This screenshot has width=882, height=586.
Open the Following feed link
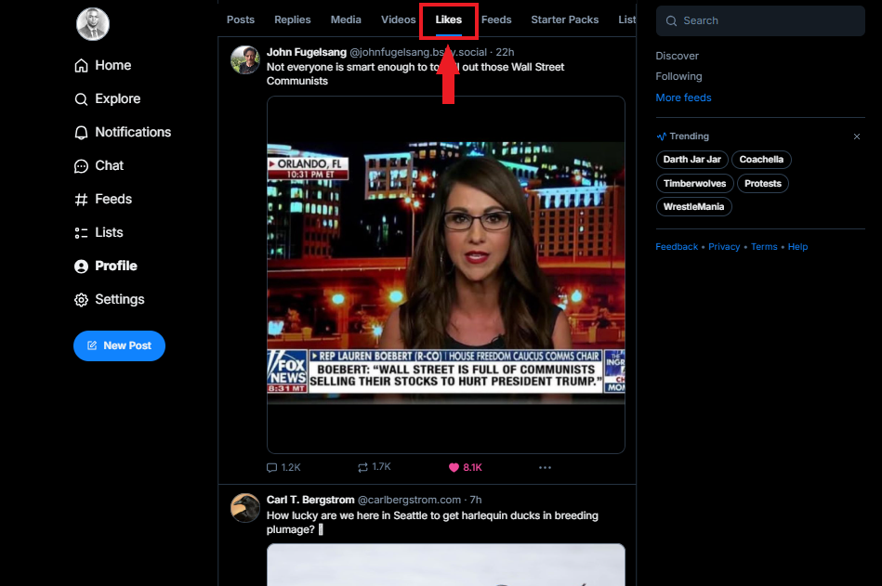[x=678, y=76]
